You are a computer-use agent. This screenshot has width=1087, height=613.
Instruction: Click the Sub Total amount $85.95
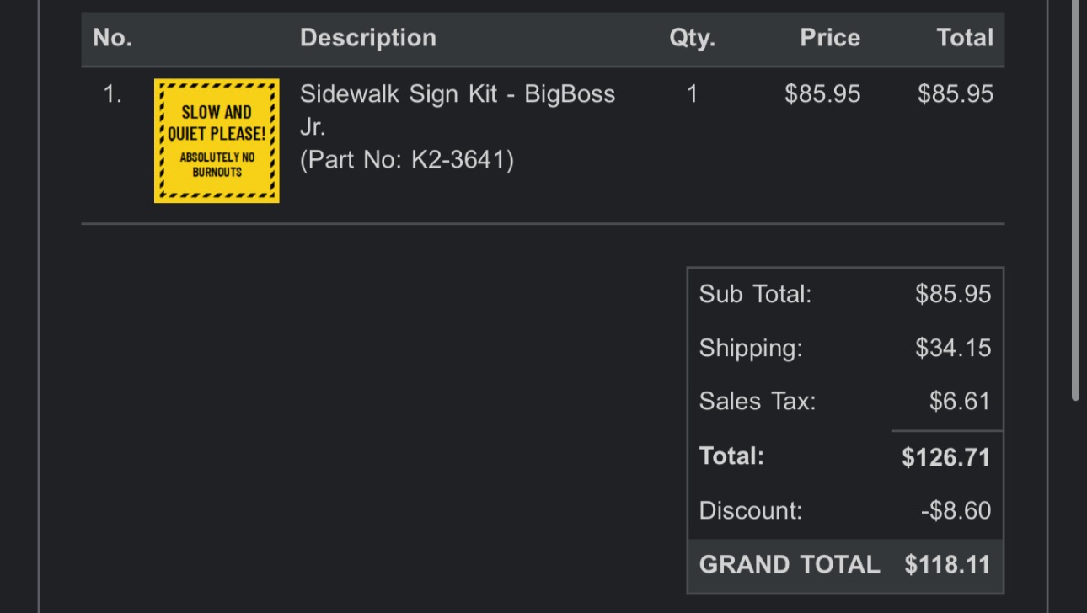953,294
